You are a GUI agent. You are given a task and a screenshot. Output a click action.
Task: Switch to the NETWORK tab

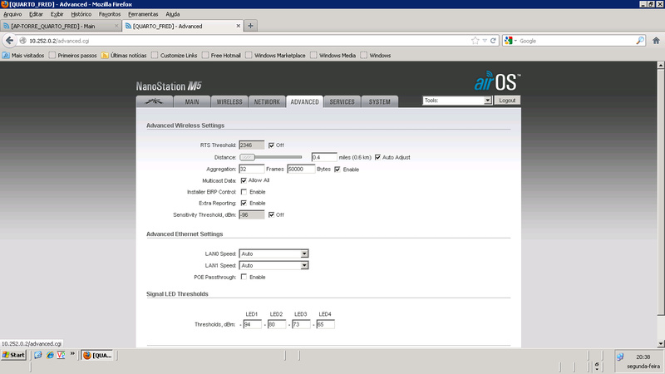(267, 101)
